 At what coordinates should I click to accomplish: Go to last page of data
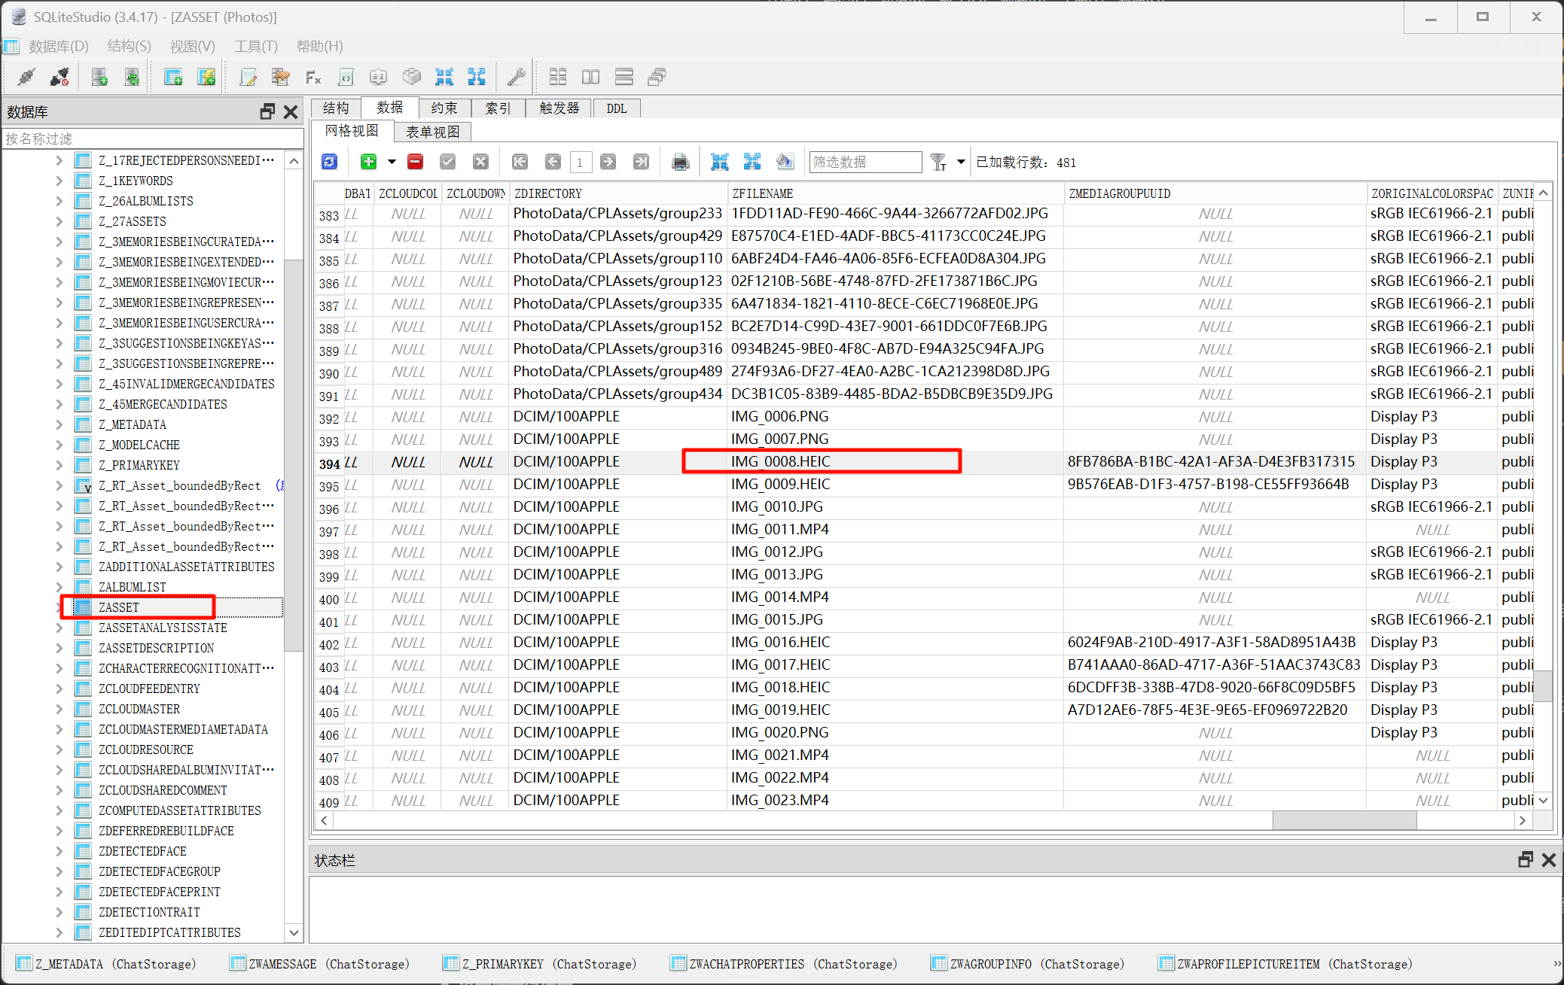click(641, 162)
